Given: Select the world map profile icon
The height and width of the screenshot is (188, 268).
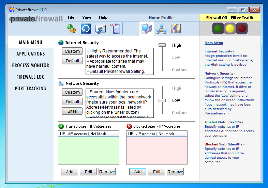Looking at the screenshot, I should pyautogui.click(x=176, y=29).
